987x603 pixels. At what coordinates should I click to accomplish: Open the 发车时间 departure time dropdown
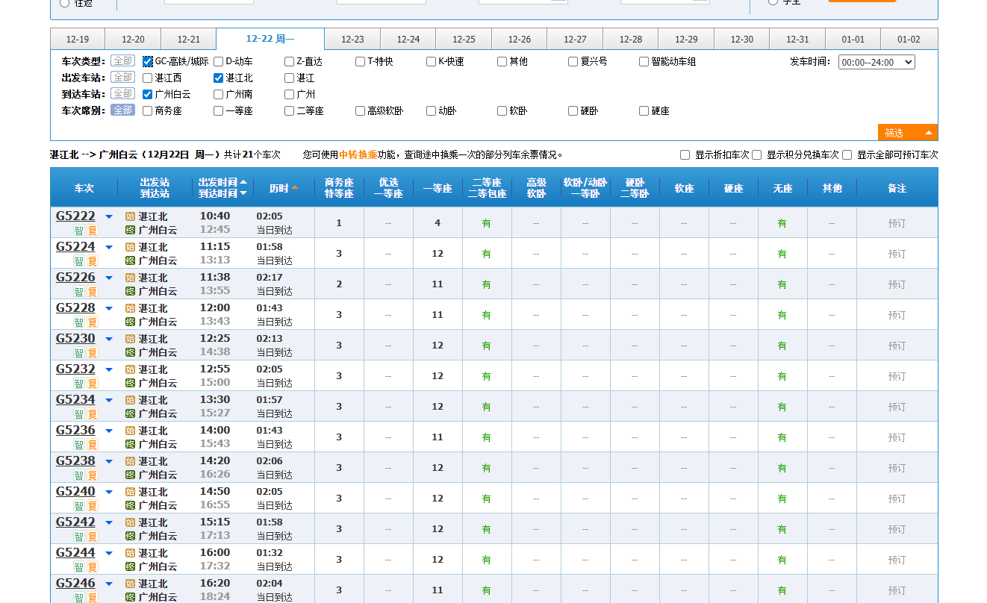[x=877, y=63]
